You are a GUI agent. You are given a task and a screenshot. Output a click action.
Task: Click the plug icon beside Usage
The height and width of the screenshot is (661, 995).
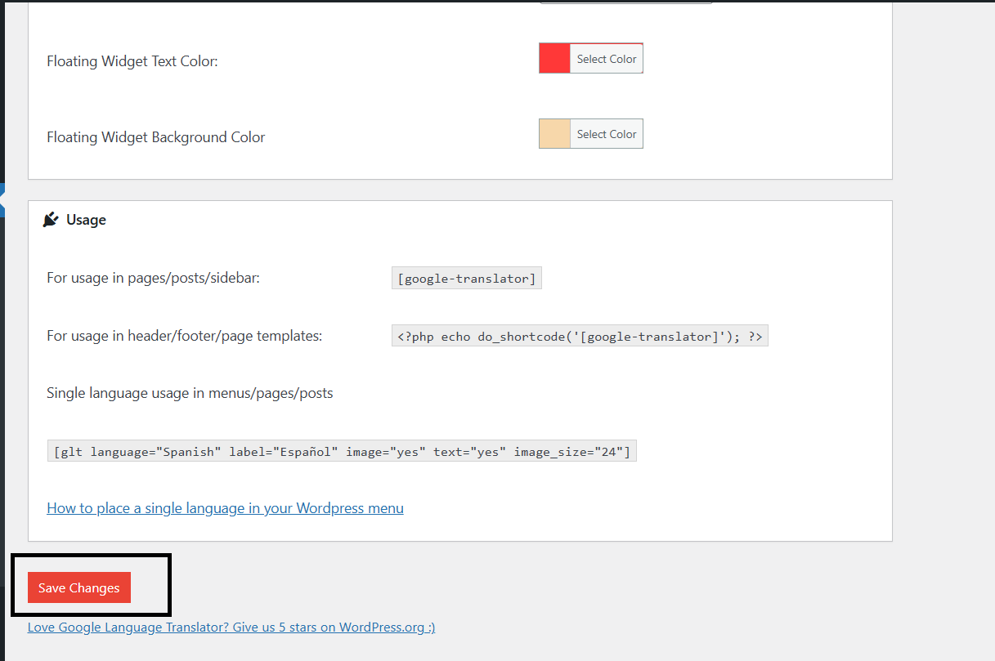coord(51,220)
